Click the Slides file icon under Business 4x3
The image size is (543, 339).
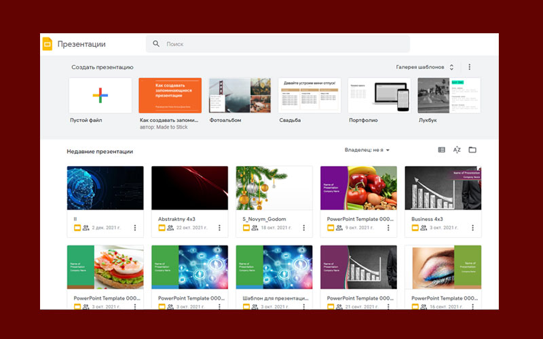click(415, 228)
